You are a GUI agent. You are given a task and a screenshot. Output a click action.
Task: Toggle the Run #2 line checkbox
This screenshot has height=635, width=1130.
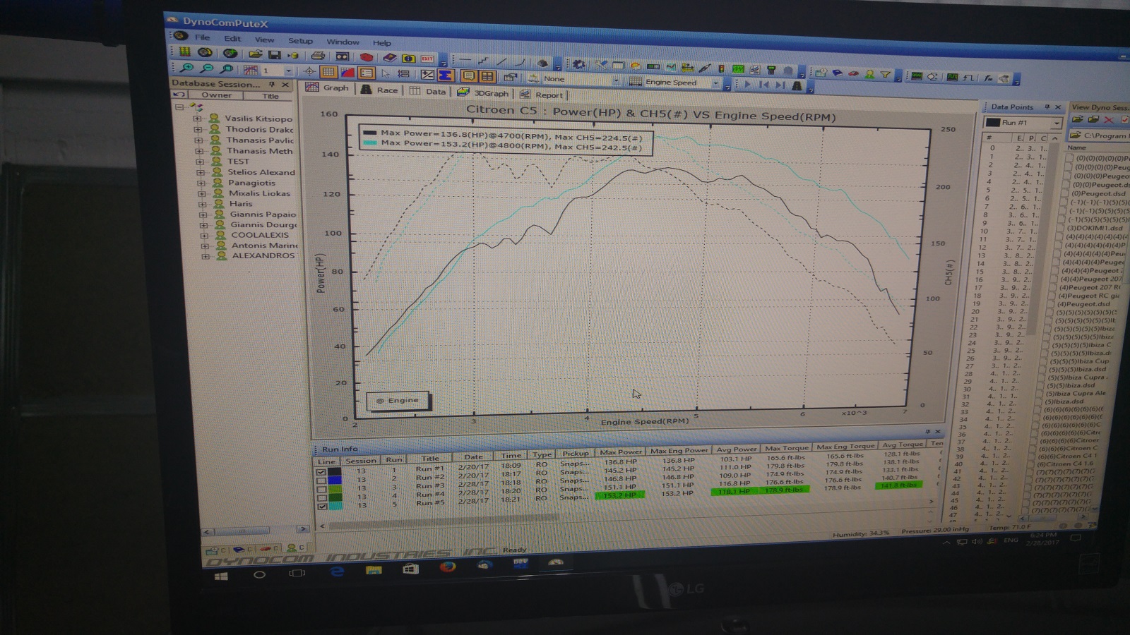[321, 480]
